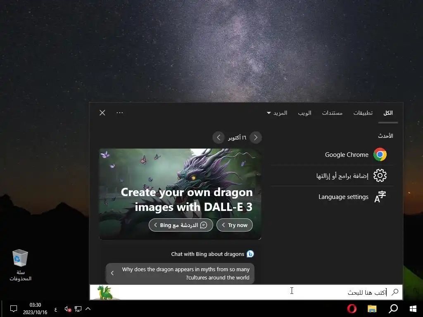Click the الدردشة مع Bing button

point(181,225)
